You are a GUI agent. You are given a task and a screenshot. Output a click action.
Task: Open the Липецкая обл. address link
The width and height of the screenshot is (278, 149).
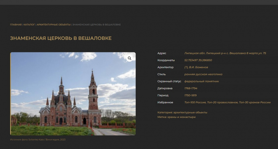225,53
